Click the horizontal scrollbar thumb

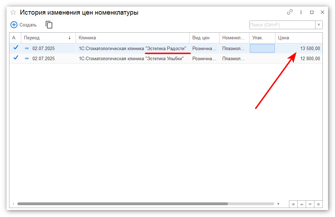tap(122, 204)
